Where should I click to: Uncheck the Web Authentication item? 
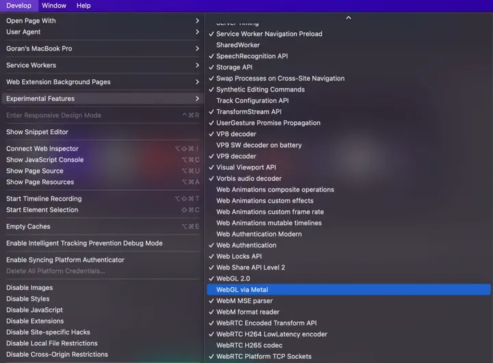click(x=349, y=245)
